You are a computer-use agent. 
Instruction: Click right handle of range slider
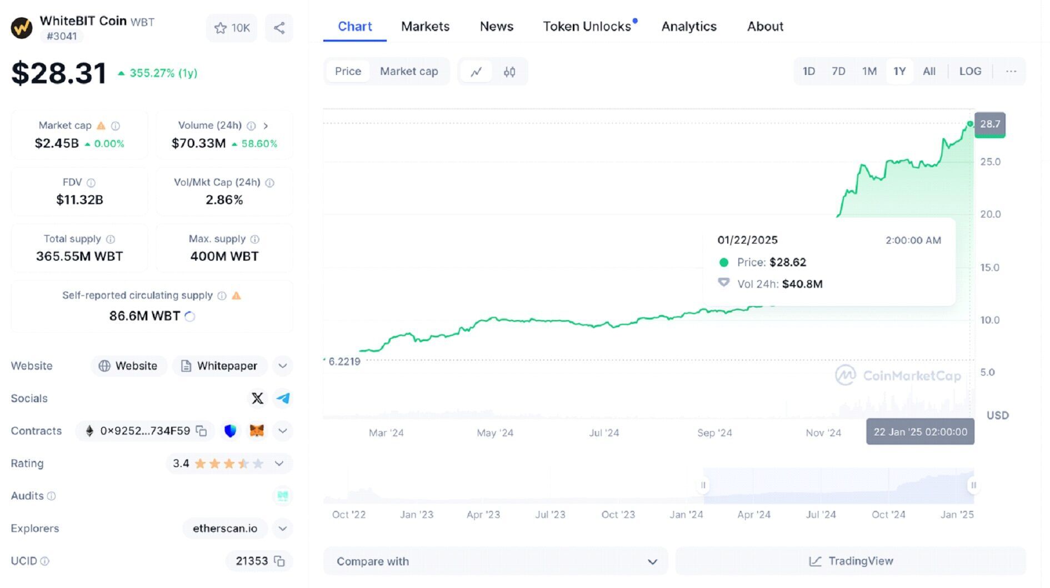[x=973, y=485]
